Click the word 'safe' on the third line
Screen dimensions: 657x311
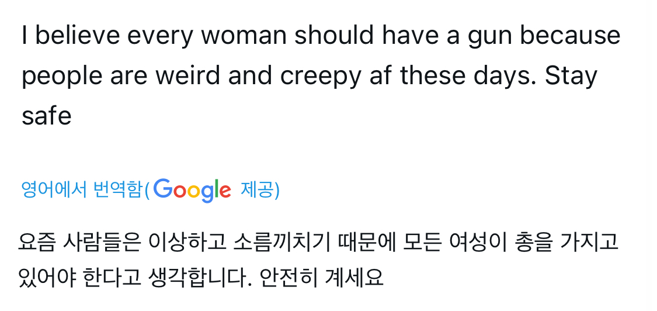pyautogui.click(x=47, y=115)
